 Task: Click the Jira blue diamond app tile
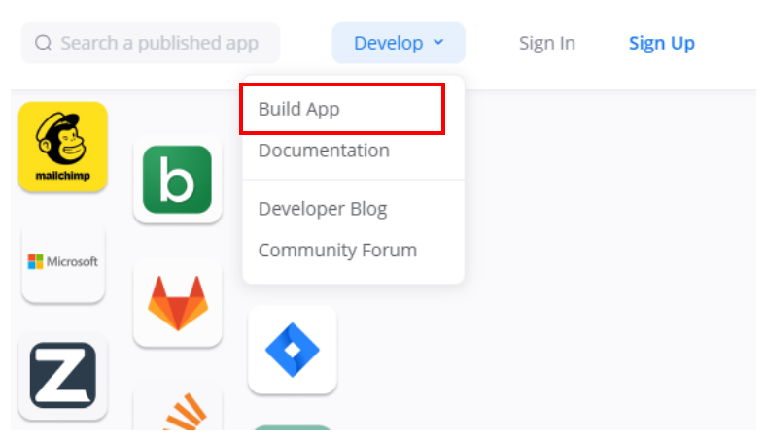(x=293, y=350)
